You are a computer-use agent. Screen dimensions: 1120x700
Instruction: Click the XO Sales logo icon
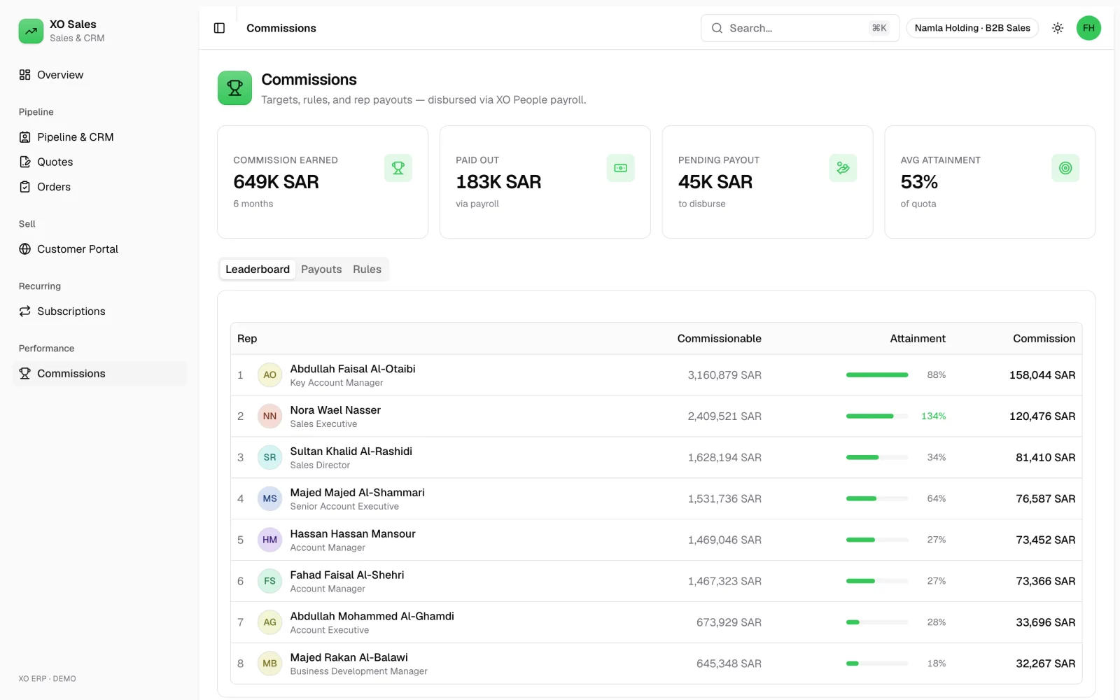31,31
